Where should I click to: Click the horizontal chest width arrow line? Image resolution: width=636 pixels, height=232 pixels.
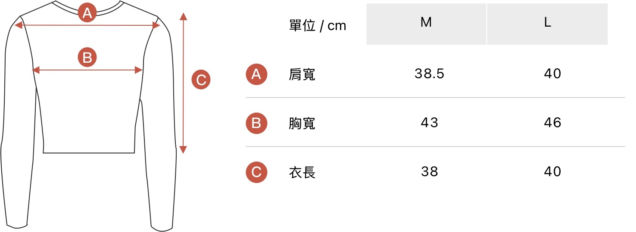pyautogui.click(x=112, y=70)
